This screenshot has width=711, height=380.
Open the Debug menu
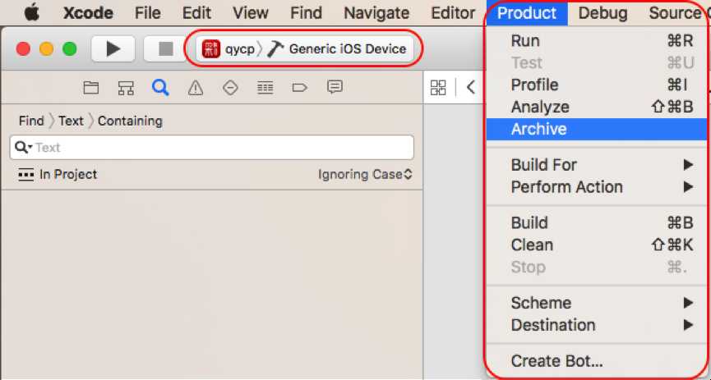(x=603, y=13)
